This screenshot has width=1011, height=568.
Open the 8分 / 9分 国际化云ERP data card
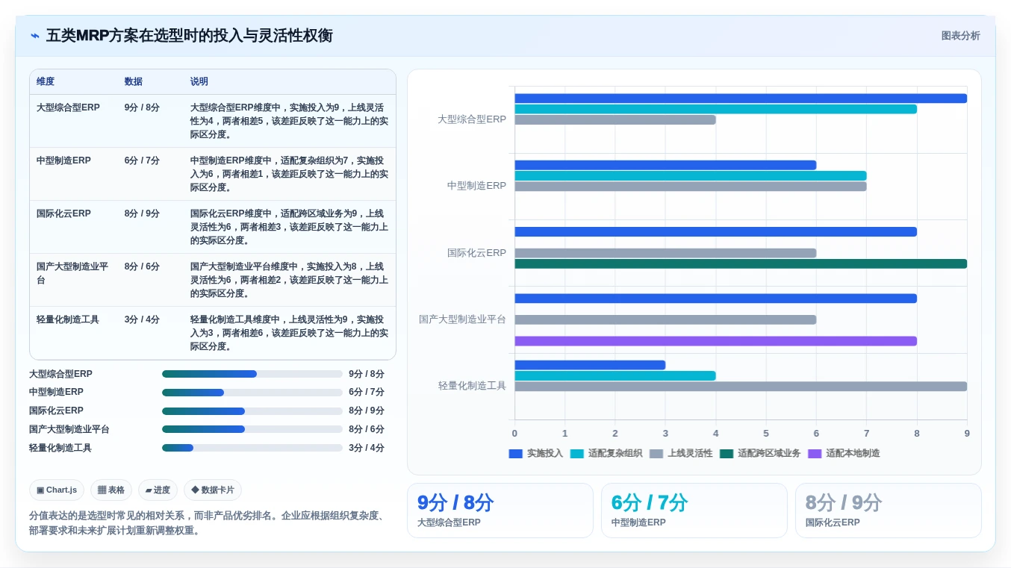click(x=889, y=511)
